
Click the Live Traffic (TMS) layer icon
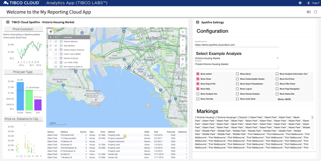point(61,62)
